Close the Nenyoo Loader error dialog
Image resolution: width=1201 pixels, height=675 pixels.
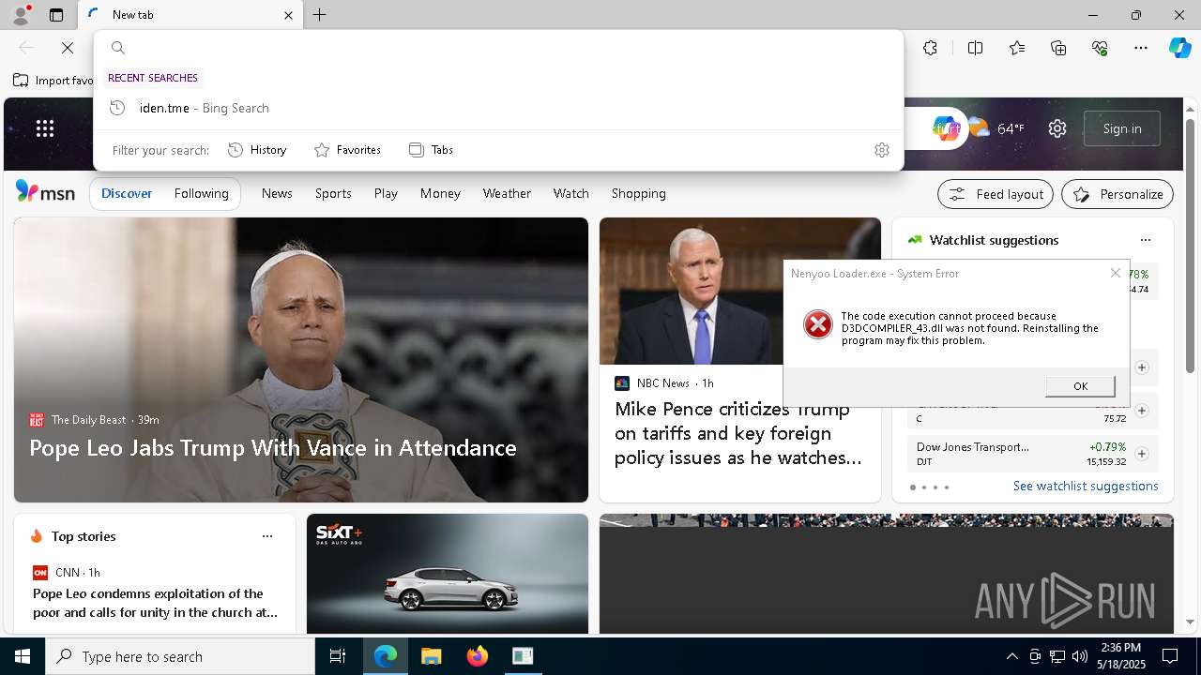[1116, 273]
